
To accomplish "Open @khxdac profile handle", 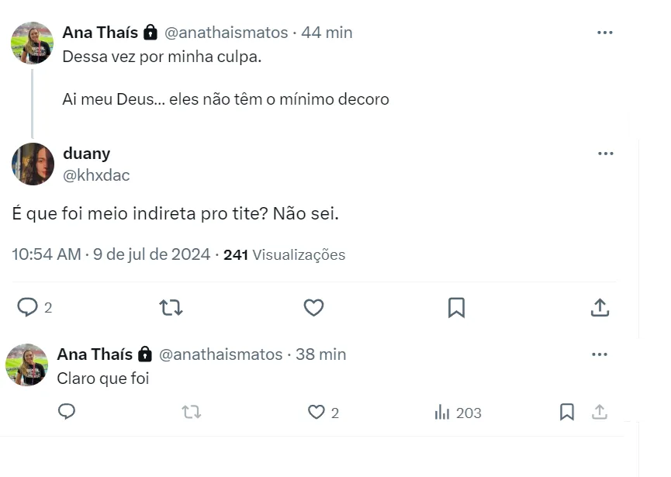I will pyautogui.click(x=96, y=175).
